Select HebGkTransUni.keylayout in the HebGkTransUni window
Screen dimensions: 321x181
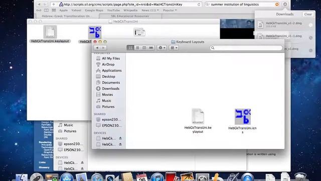[x=50, y=34]
